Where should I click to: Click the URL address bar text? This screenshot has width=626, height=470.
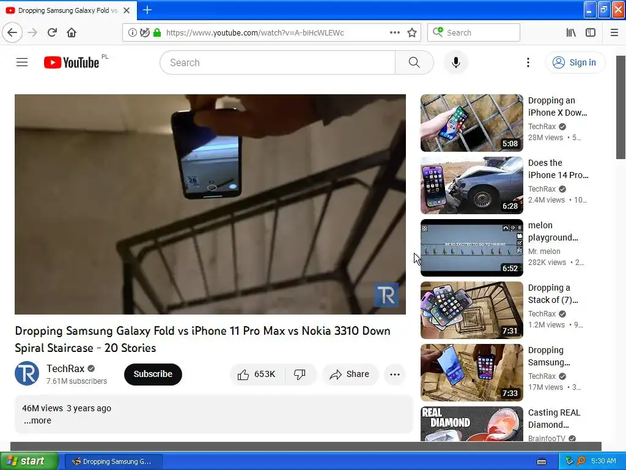coord(255,33)
